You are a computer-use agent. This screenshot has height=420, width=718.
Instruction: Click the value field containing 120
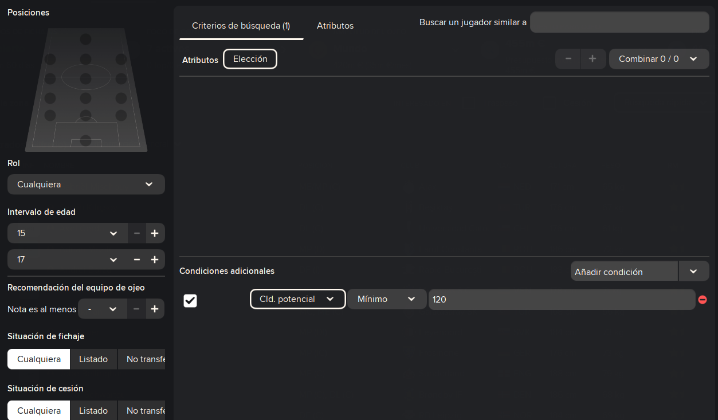pyautogui.click(x=562, y=299)
